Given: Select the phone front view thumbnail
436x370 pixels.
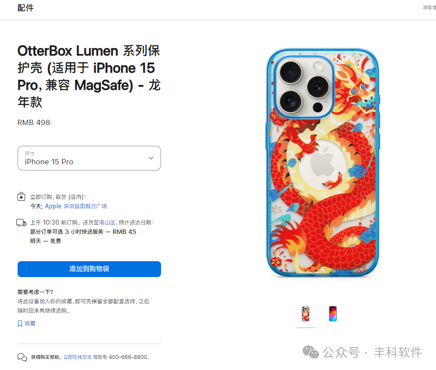Looking at the screenshot, I should click(x=333, y=314).
